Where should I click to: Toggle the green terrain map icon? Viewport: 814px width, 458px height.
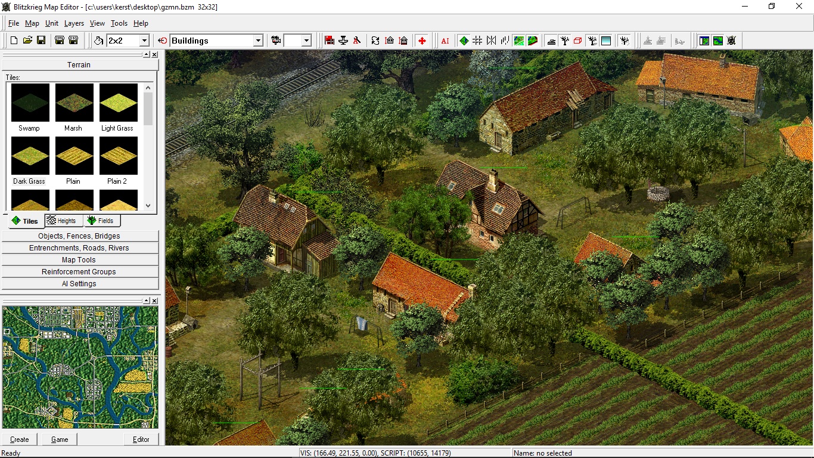pyautogui.click(x=519, y=41)
